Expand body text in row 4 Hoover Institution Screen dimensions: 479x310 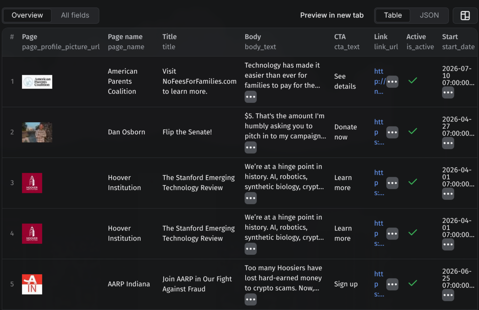pos(251,249)
